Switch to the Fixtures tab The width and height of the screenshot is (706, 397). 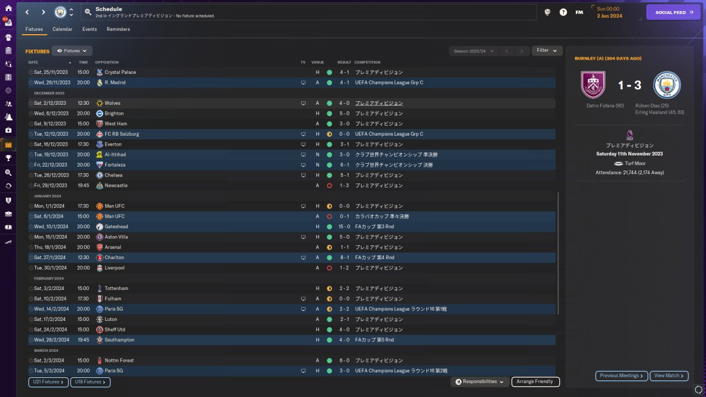[34, 29]
